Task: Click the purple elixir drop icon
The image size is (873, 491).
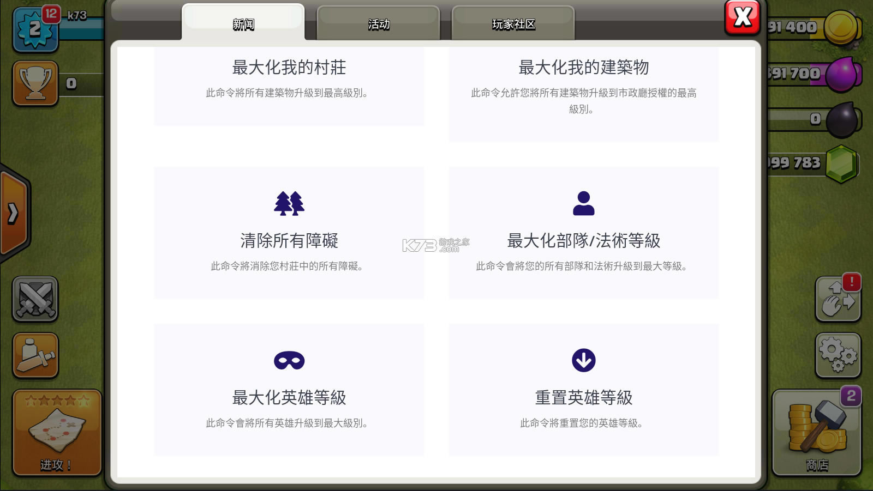Action: [842, 74]
